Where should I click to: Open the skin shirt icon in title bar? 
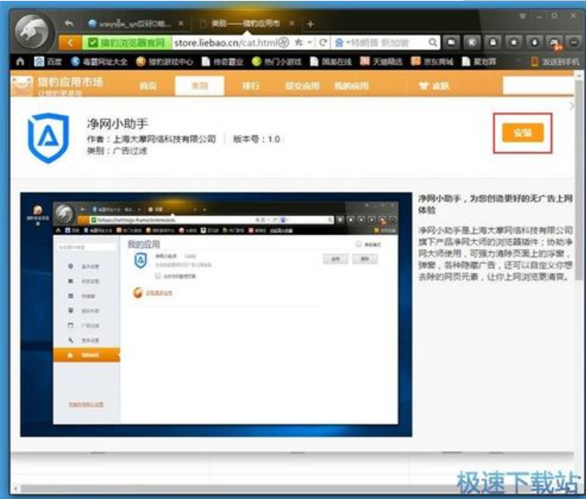[x=523, y=16]
